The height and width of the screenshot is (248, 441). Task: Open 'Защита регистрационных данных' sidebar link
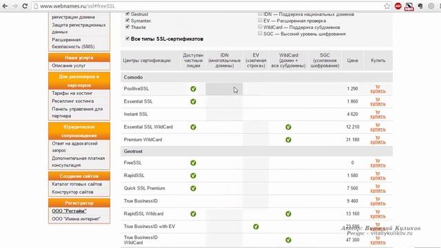coord(79,28)
